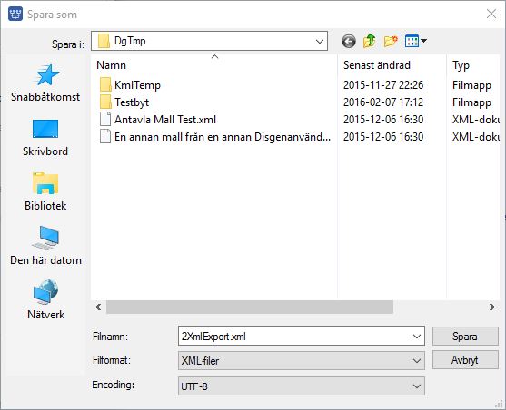Click the Spara button
The image size is (506, 410).
465,337
